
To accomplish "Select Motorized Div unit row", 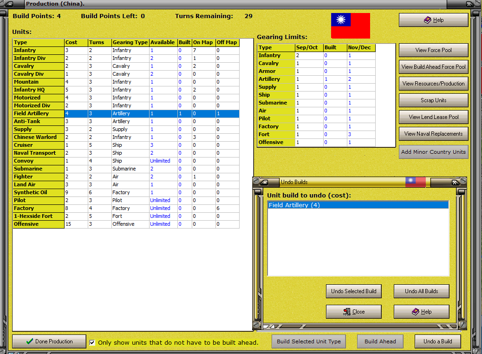I will pos(126,105).
